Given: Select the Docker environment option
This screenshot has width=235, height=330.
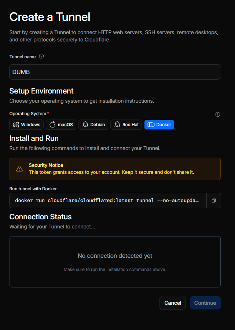Looking at the screenshot, I should point(159,125).
